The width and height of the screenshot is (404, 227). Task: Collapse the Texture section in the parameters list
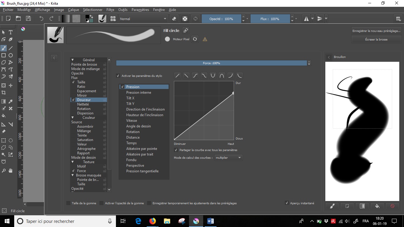[x=72, y=162]
